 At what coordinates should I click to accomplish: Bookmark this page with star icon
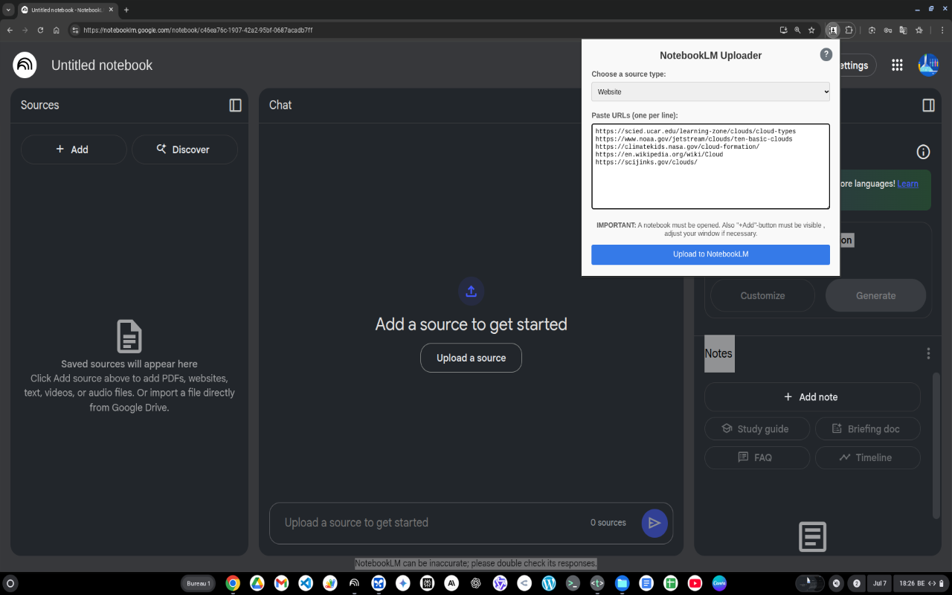pyautogui.click(x=811, y=30)
